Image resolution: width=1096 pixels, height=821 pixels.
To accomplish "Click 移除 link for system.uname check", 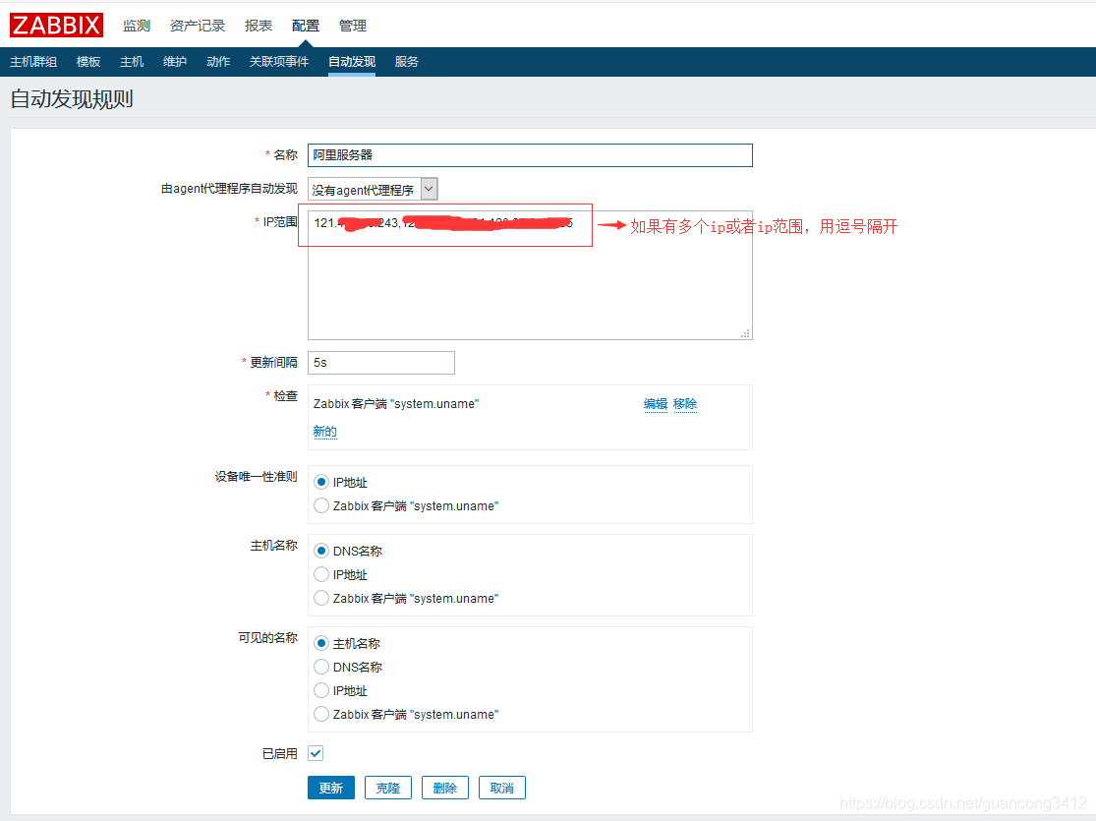I will coord(684,403).
